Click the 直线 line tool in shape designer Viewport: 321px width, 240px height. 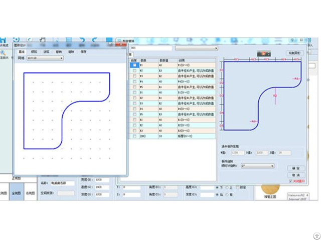coord(22,51)
